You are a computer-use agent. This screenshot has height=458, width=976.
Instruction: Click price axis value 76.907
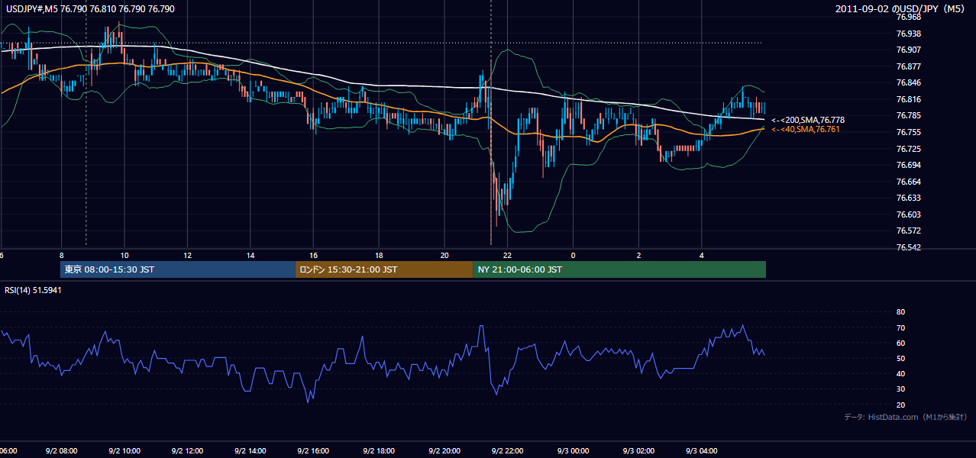point(908,50)
